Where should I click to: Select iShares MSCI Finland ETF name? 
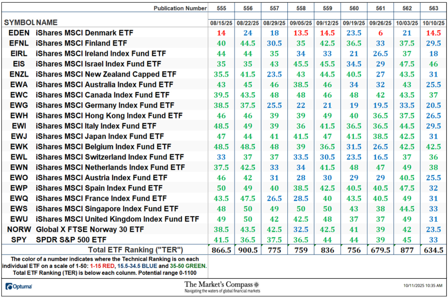click(81, 43)
